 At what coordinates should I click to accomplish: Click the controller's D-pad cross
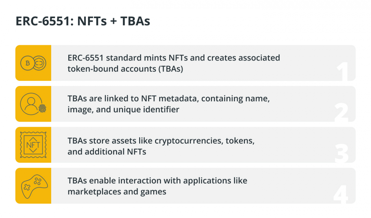point(27,188)
